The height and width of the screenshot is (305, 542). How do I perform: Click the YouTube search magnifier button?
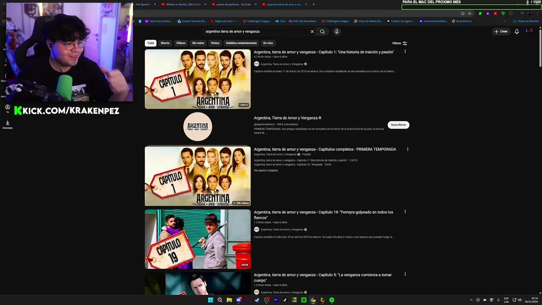[322, 31]
